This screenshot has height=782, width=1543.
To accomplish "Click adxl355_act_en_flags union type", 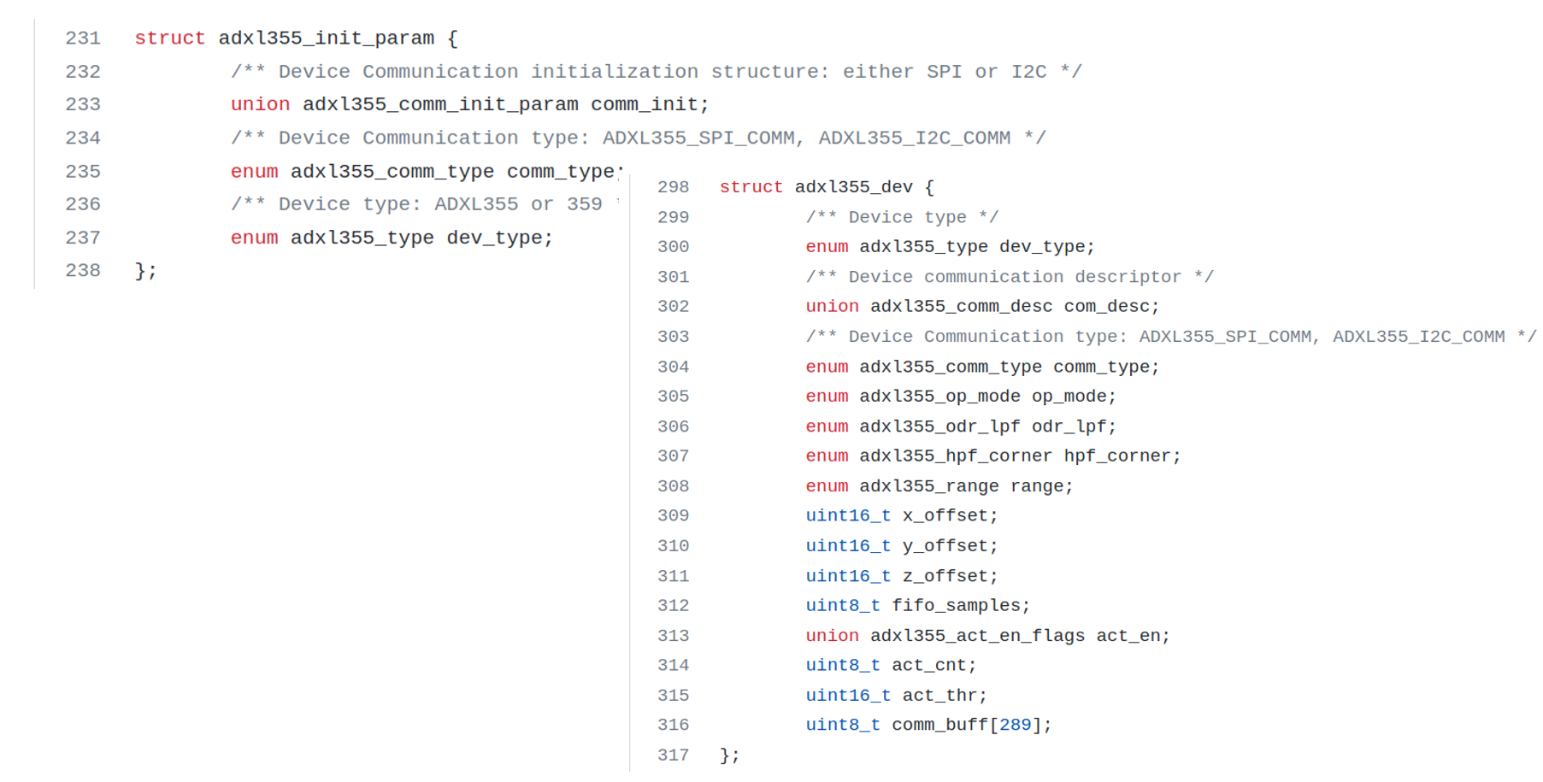I will tap(977, 636).
